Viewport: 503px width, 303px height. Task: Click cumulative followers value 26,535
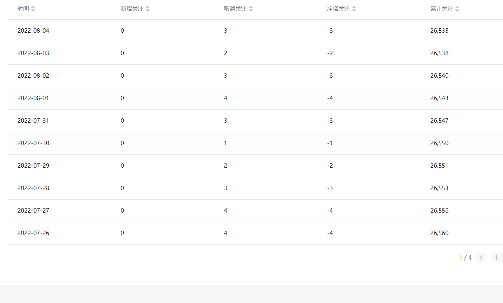point(440,31)
